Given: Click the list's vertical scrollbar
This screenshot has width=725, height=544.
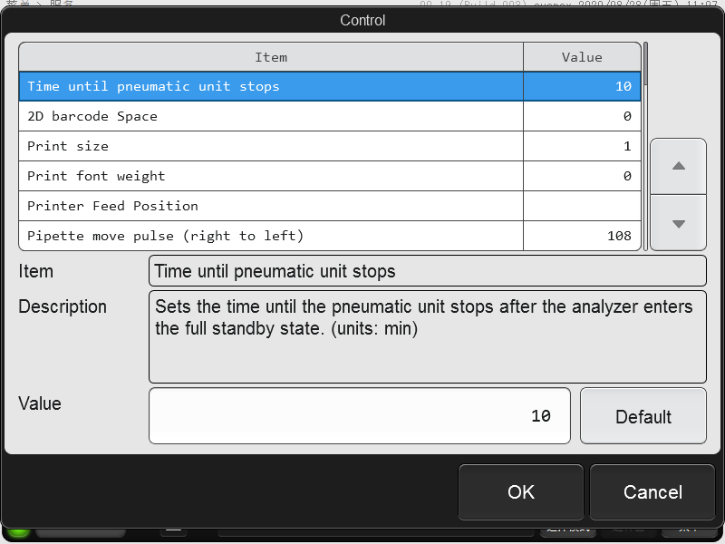Looking at the screenshot, I should coord(646,145).
